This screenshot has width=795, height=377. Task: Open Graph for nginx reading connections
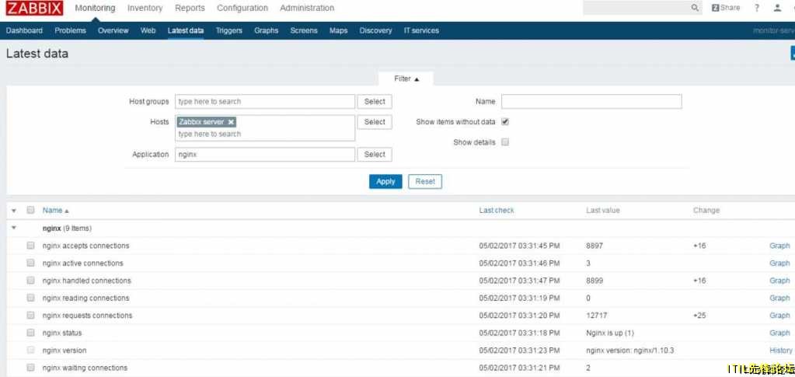779,298
